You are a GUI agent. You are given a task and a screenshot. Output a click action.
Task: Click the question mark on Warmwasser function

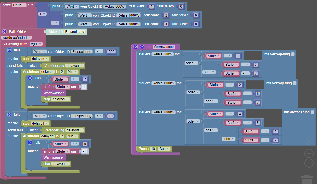142,47
